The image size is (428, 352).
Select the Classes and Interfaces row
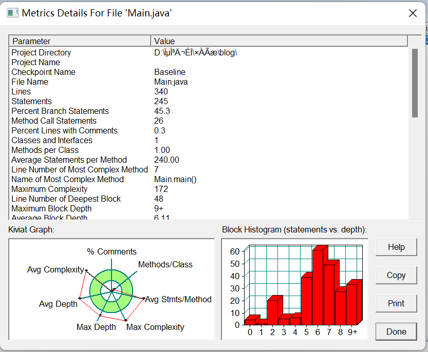[x=209, y=141]
